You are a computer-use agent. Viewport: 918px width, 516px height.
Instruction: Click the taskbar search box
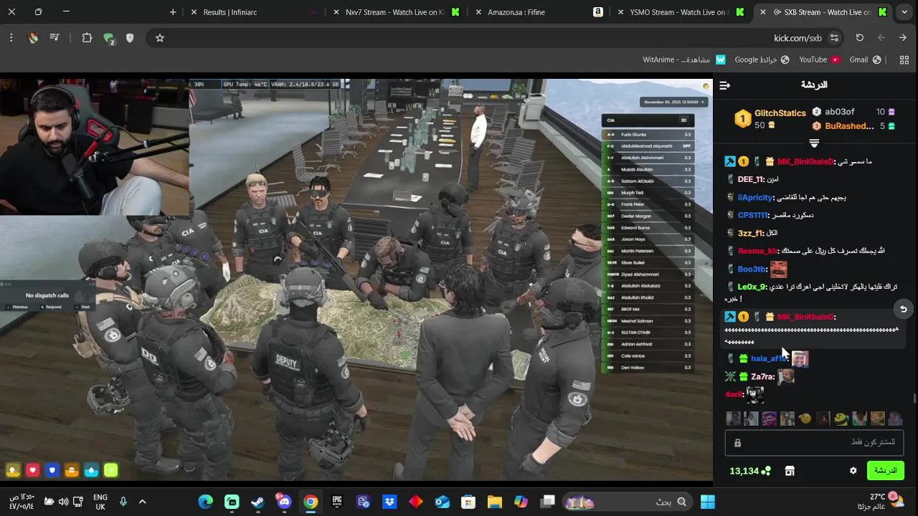628,502
